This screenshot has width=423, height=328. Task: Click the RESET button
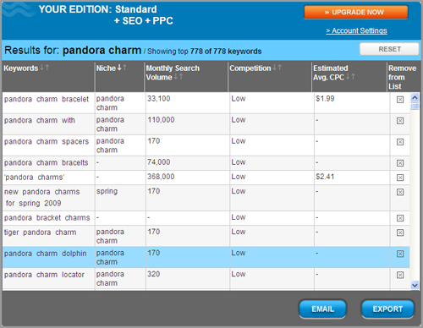point(389,49)
